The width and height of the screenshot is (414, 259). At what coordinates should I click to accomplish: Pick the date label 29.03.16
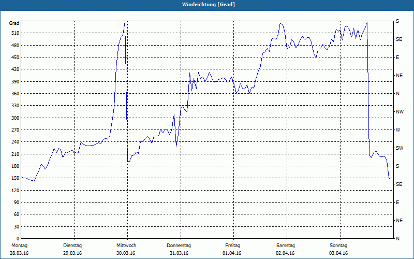[x=72, y=253]
